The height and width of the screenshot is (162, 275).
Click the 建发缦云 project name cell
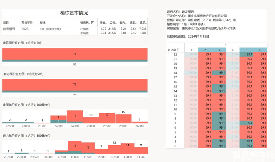9,29
